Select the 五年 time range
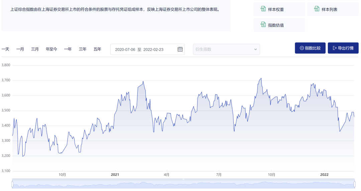Image resolution: width=361 pixels, height=191 pixels. 97,49
